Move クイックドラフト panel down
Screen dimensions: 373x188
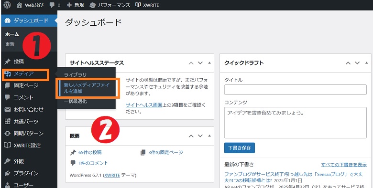(357, 63)
